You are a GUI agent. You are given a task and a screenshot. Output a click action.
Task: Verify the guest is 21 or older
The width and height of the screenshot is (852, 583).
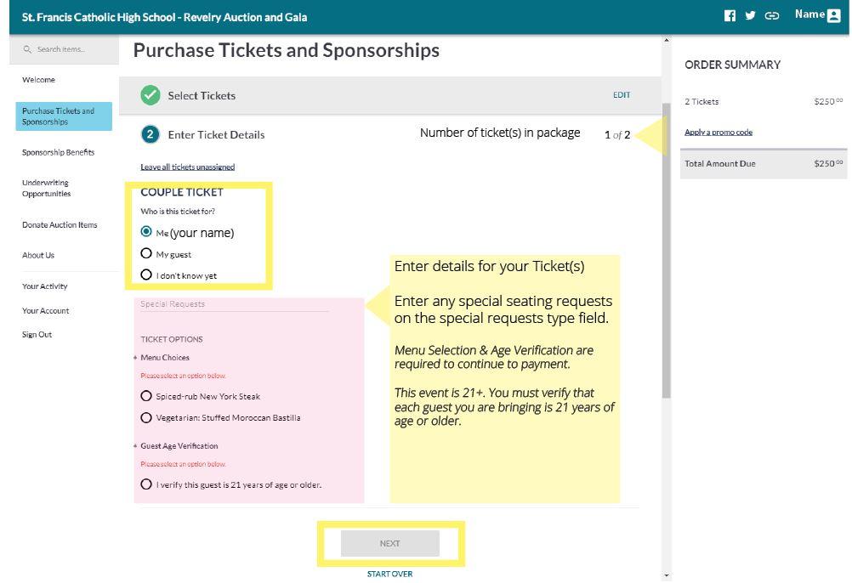[146, 484]
